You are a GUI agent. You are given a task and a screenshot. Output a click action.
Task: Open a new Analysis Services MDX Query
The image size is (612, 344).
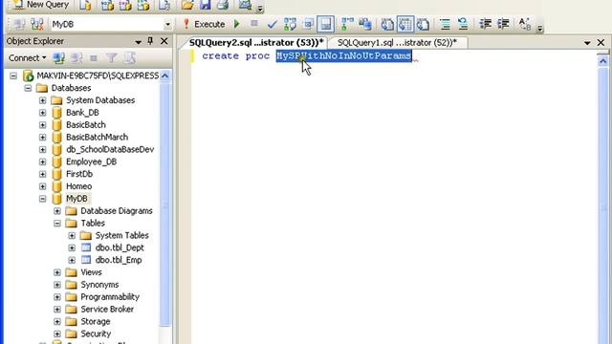point(107,5)
